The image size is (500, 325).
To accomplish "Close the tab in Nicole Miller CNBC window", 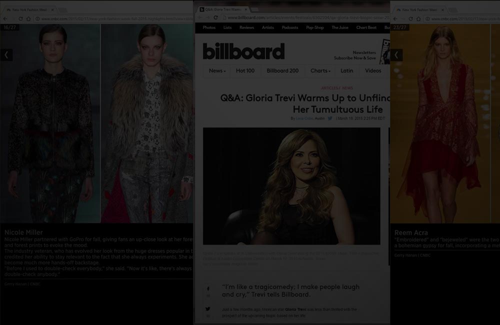I will pyautogui.click(x=52, y=10).
